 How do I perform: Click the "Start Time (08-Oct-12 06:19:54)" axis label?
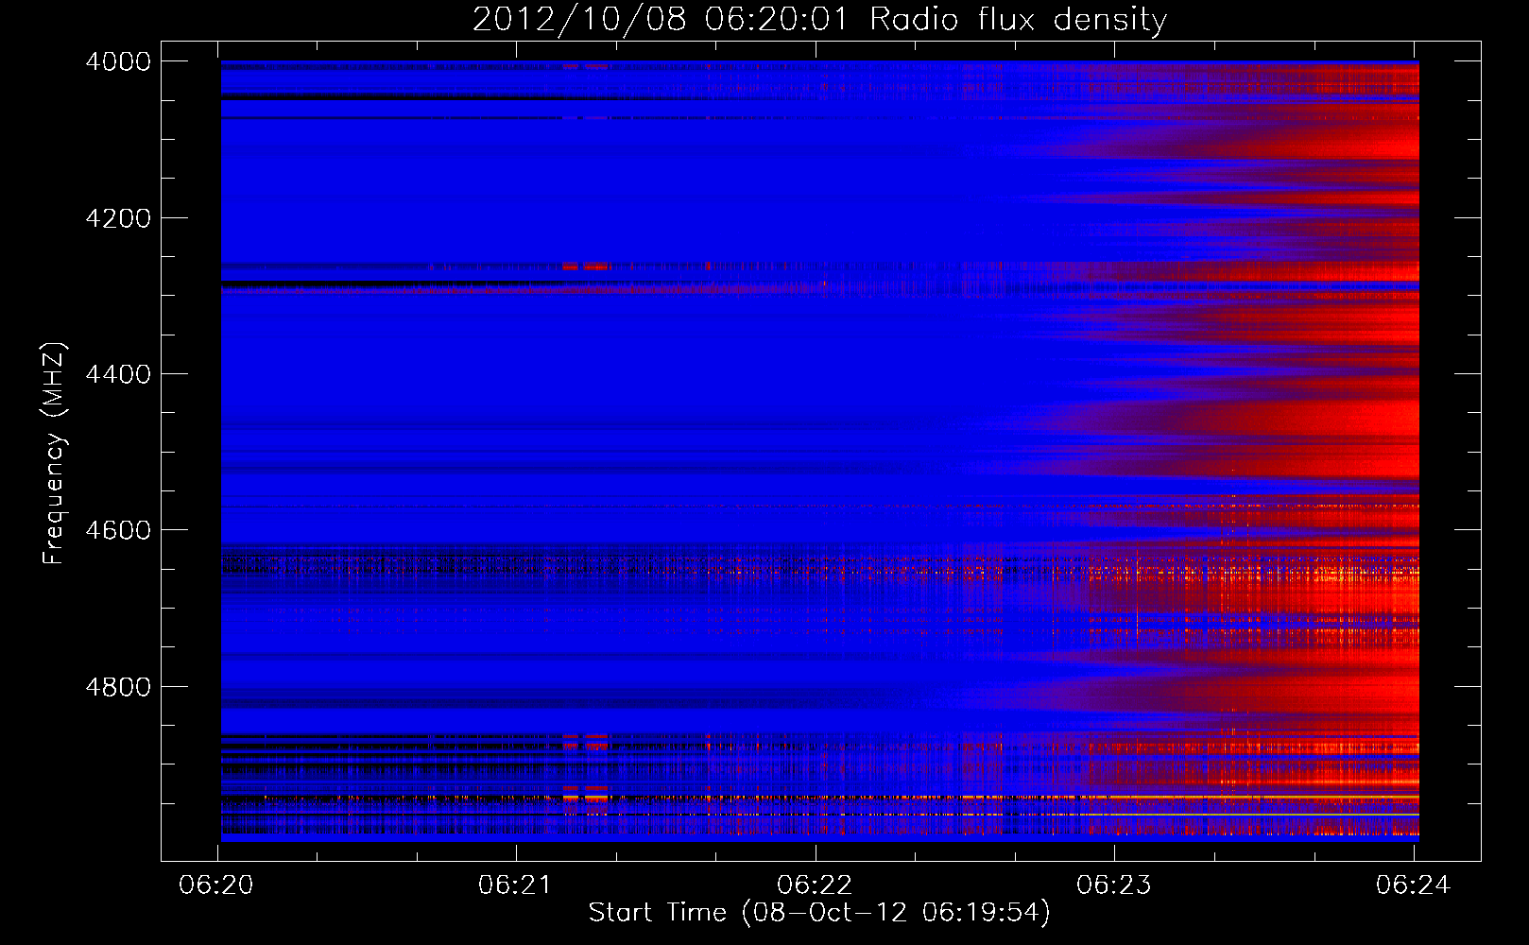(x=819, y=913)
